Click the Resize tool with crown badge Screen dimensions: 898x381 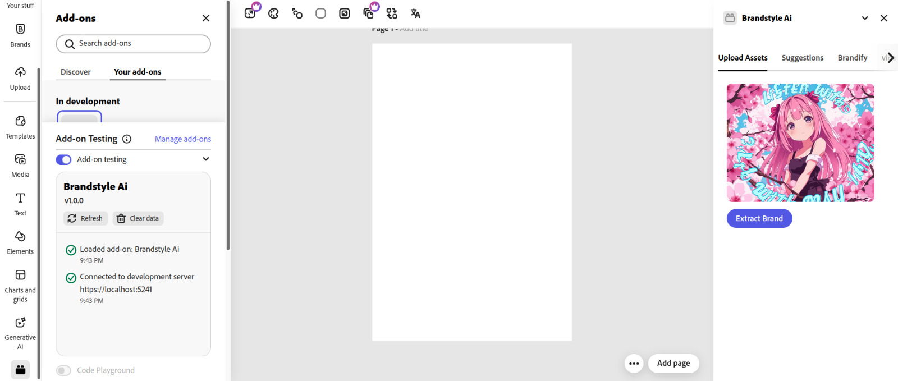tap(250, 13)
